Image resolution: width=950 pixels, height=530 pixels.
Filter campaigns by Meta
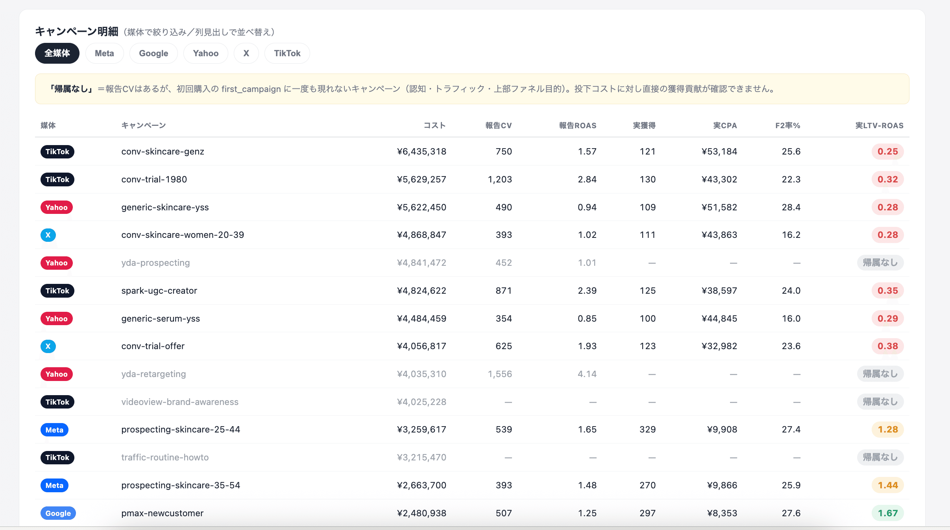(104, 53)
